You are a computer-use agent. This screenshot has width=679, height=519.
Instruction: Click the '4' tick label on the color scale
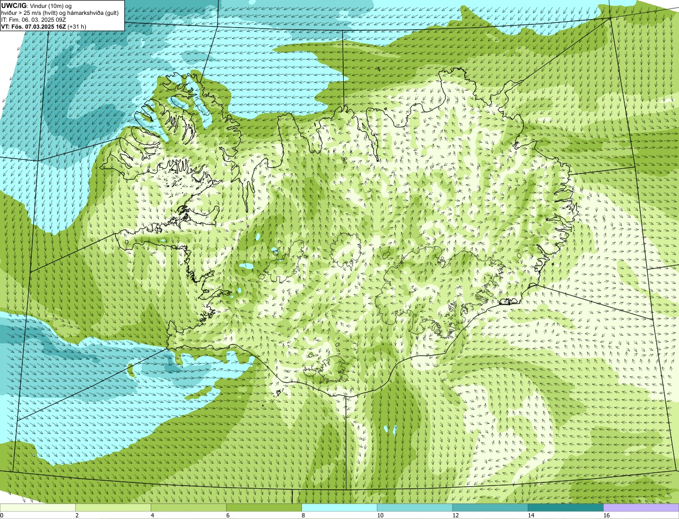(153, 515)
